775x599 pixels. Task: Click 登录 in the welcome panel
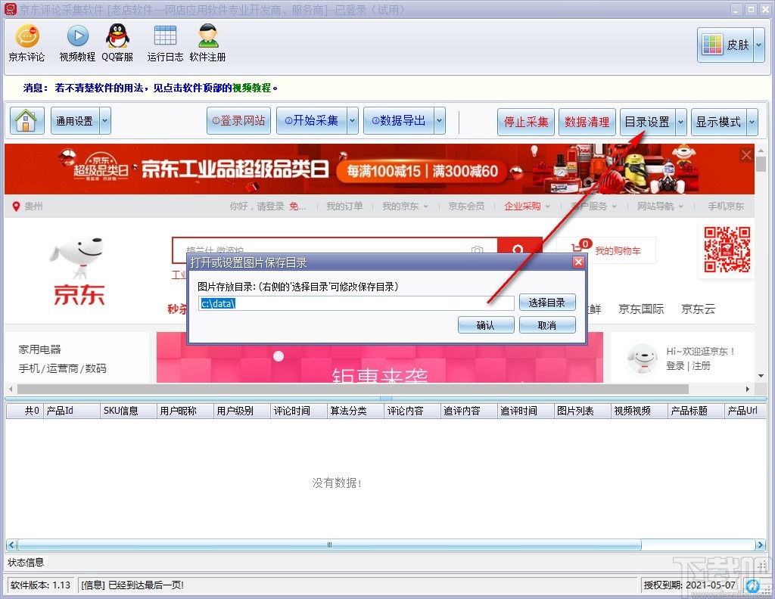675,366
